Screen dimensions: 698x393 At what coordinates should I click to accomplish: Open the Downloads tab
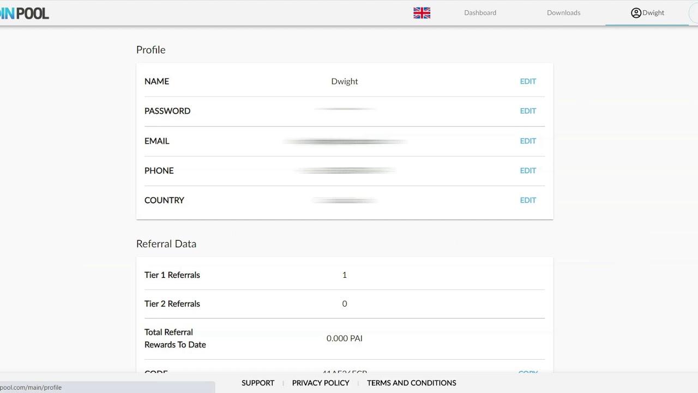tap(563, 13)
